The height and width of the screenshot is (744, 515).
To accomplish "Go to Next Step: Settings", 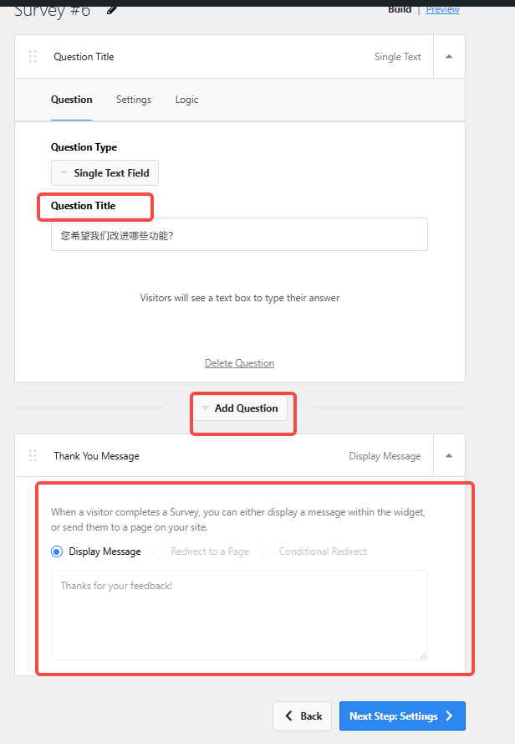I will [x=402, y=716].
